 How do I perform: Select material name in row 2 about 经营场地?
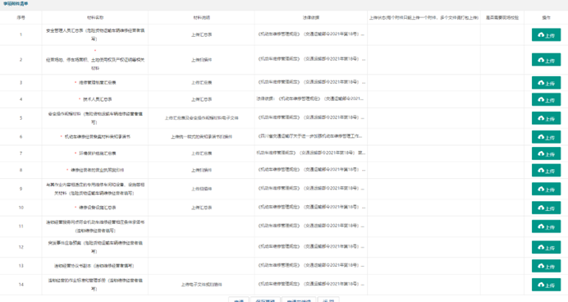click(x=95, y=64)
